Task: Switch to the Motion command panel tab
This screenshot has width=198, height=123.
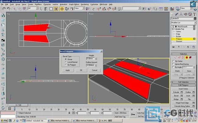Action: [186, 14]
